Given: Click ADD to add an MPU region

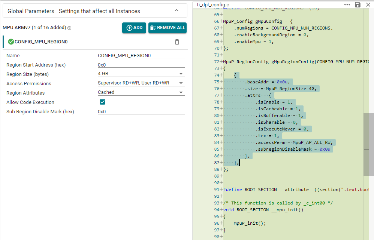Looking at the screenshot, I should (134, 28).
